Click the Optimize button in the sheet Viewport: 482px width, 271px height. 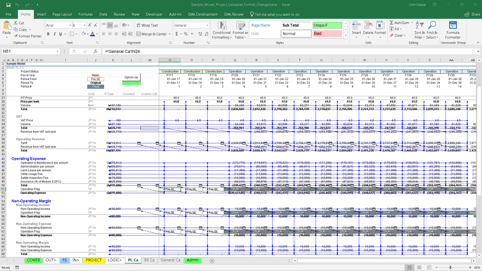tap(131, 77)
